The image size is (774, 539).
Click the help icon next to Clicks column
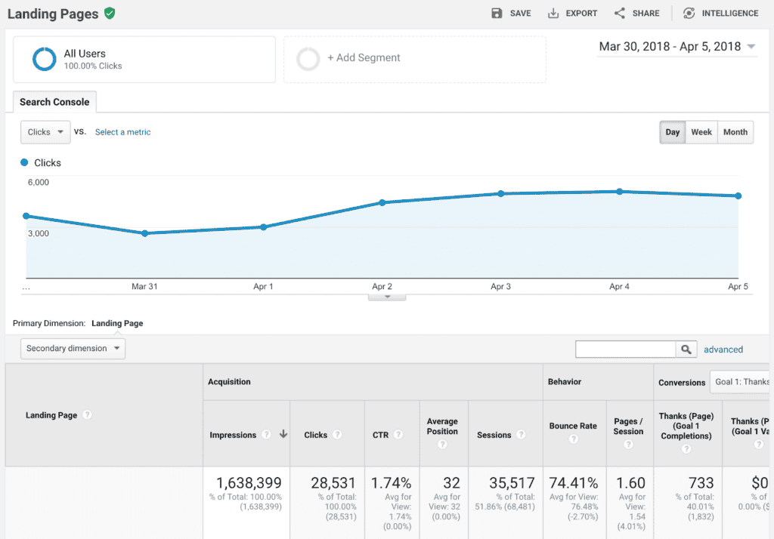pos(337,435)
